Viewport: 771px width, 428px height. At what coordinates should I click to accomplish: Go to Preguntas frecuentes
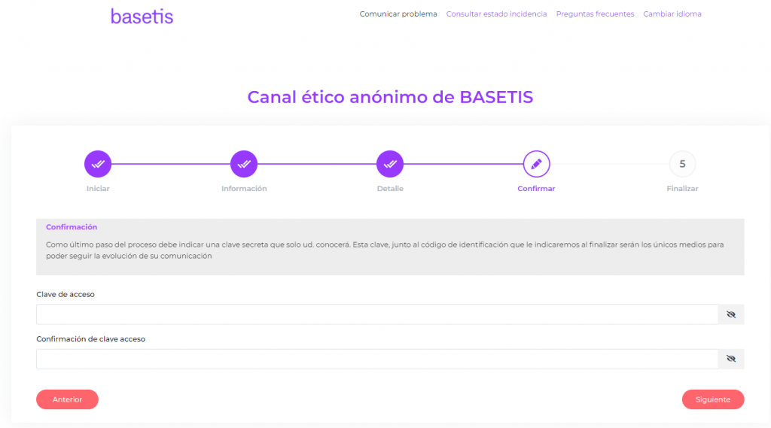click(x=595, y=14)
